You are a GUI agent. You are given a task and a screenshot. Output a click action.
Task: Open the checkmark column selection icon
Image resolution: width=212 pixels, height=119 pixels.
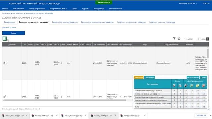pos(179,38)
